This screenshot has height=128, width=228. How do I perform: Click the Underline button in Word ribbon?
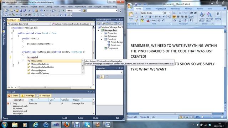pyautogui.click(x=150, y=17)
